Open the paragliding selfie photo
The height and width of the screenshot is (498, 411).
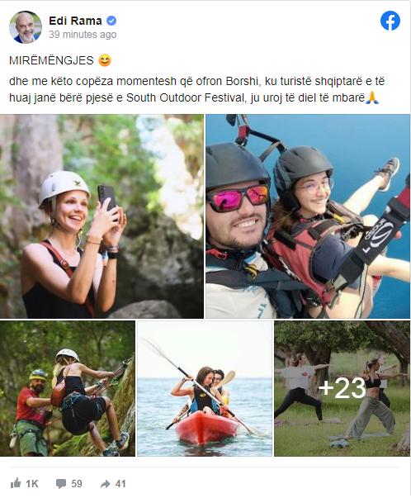click(x=308, y=216)
